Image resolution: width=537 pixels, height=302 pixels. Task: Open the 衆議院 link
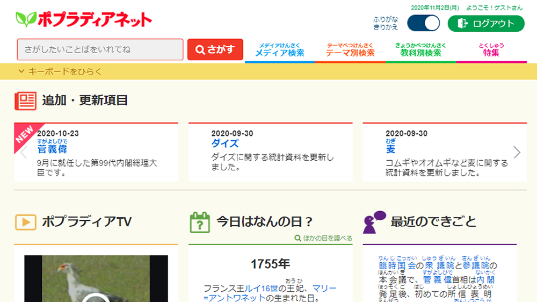pyautogui.click(x=439, y=265)
